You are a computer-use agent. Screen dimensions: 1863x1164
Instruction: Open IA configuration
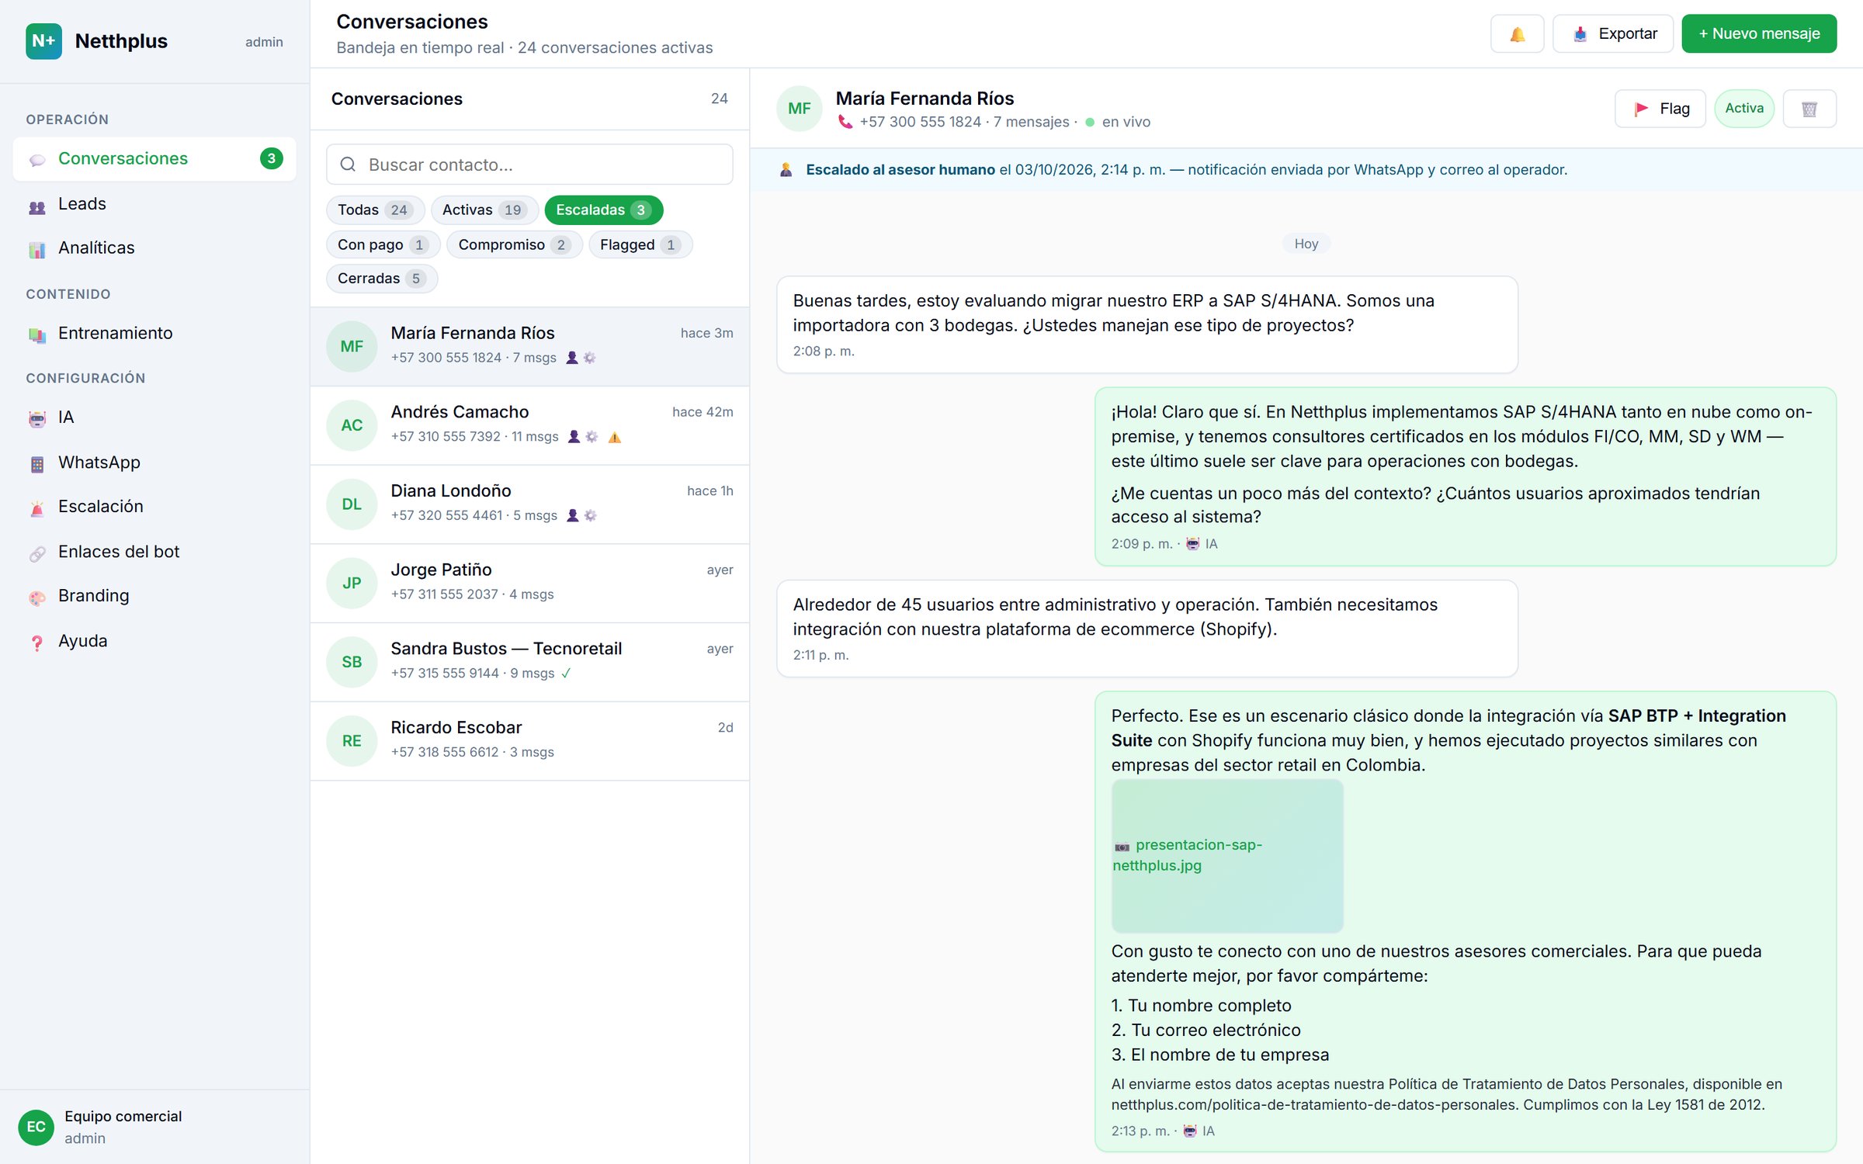[154, 417]
